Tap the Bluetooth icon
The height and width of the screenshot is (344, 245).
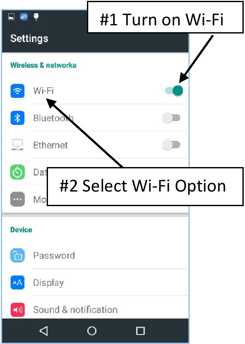[x=18, y=118]
